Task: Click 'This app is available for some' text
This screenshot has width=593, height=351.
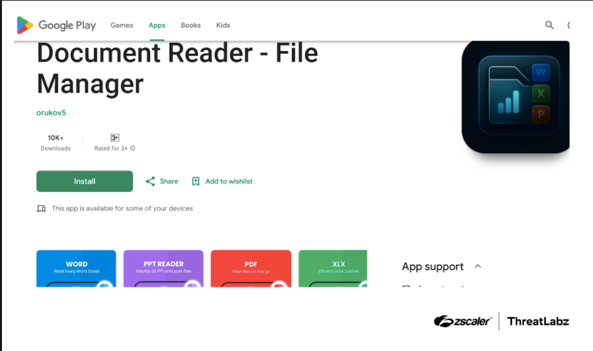Action: pos(122,208)
